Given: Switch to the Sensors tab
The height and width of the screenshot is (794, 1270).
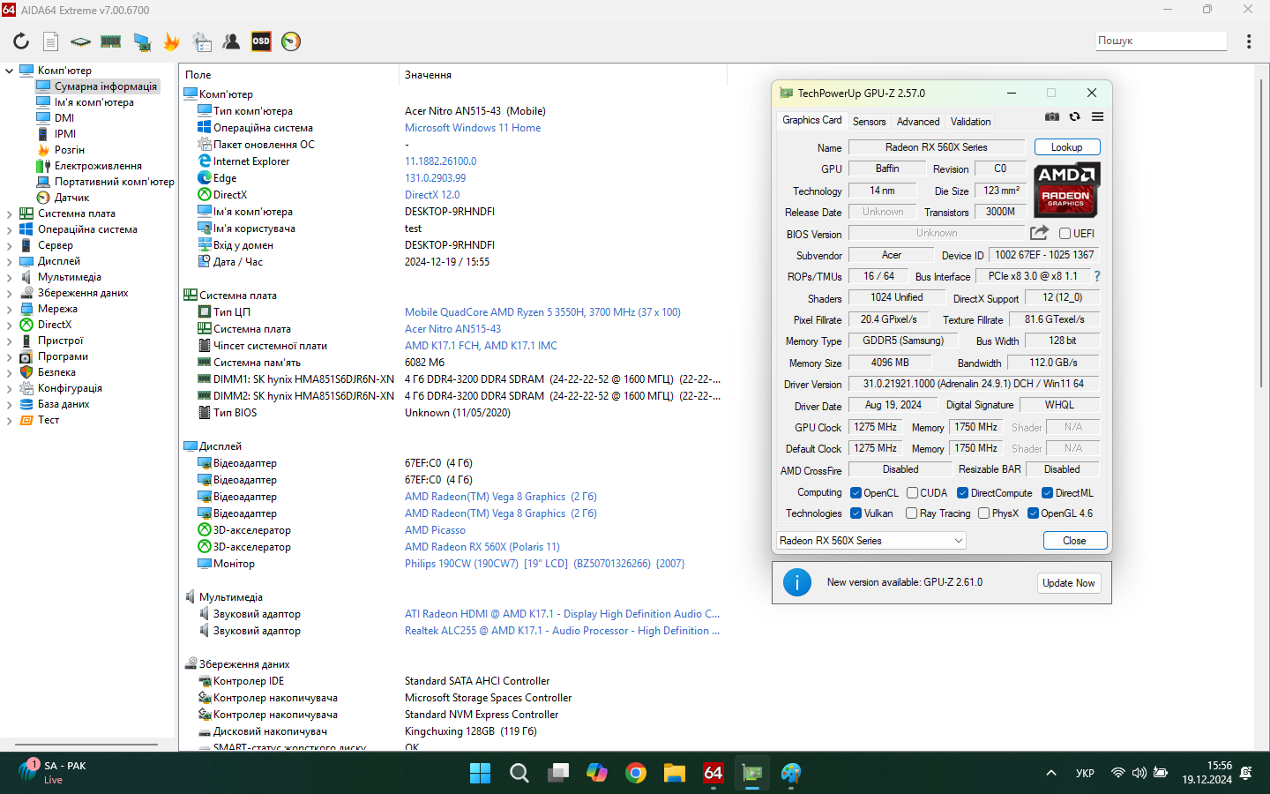Looking at the screenshot, I should (869, 122).
